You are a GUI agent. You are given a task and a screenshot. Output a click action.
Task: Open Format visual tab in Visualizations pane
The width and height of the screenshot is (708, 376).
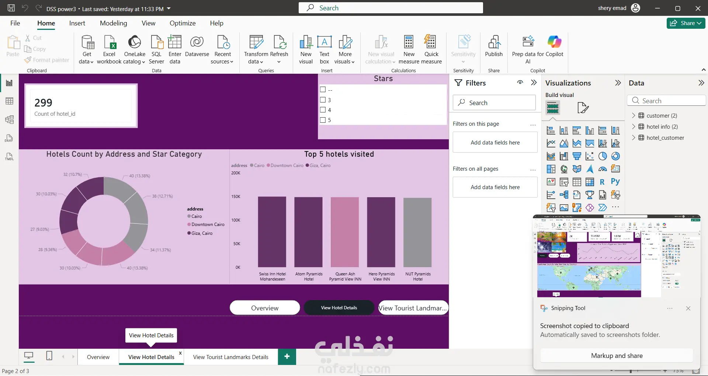[583, 108]
